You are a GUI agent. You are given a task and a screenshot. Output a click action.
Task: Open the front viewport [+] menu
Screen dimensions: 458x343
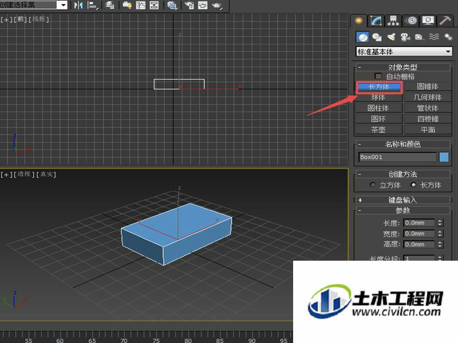point(6,19)
